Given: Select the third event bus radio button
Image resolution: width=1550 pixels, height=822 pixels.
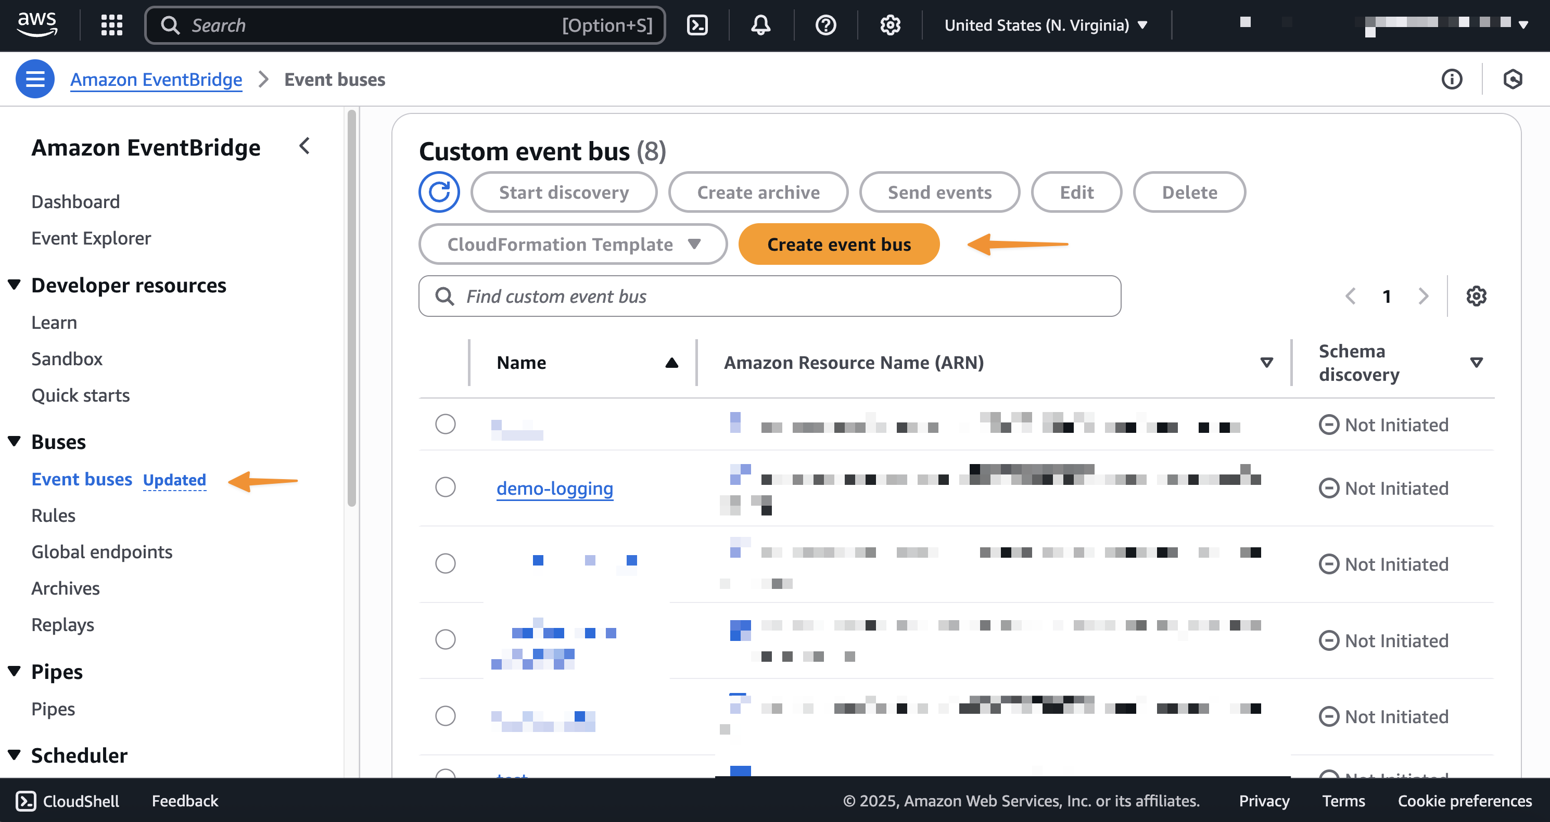Looking at the screenshot, I should point(445,563).
